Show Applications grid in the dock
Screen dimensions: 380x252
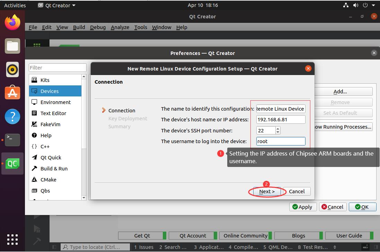point(12,240)
